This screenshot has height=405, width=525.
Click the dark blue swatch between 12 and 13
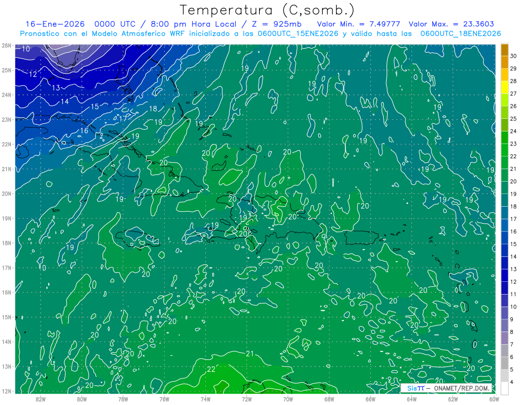504,275
